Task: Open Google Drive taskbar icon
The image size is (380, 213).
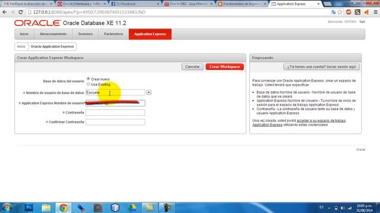Action: (132, 208)
